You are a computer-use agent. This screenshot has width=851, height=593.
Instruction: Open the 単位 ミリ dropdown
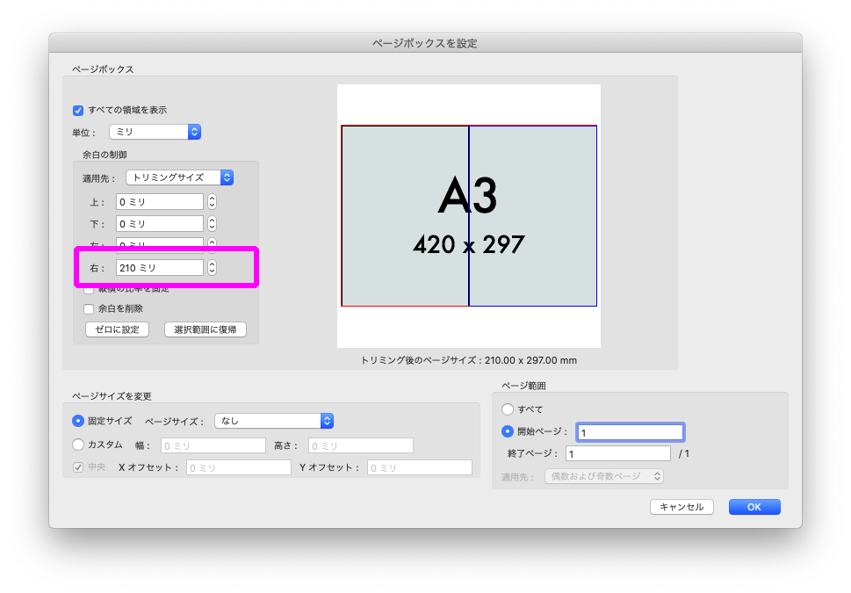[x=155, y=132]
